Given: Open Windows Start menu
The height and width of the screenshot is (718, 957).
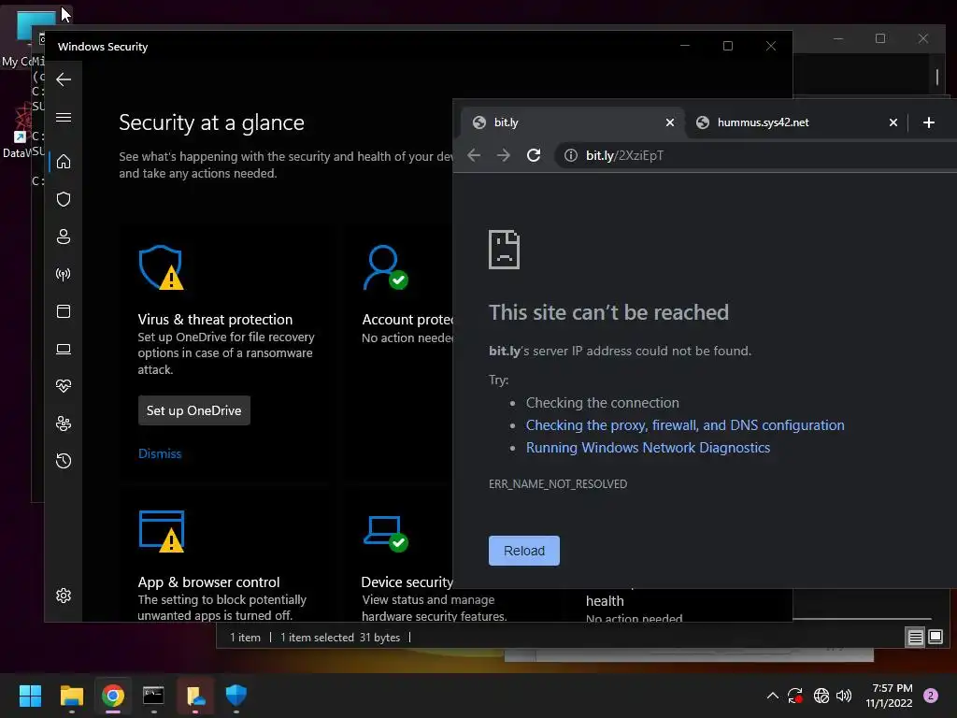Looking at the screenshot, I should pos(30,696).
